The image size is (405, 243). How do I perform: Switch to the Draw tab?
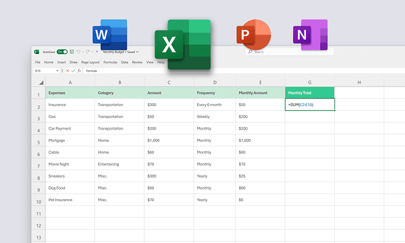[x=74, y=62]
